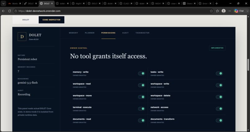
Task: Switch to the 'Worke' browser tab
Action: (14, 3)
